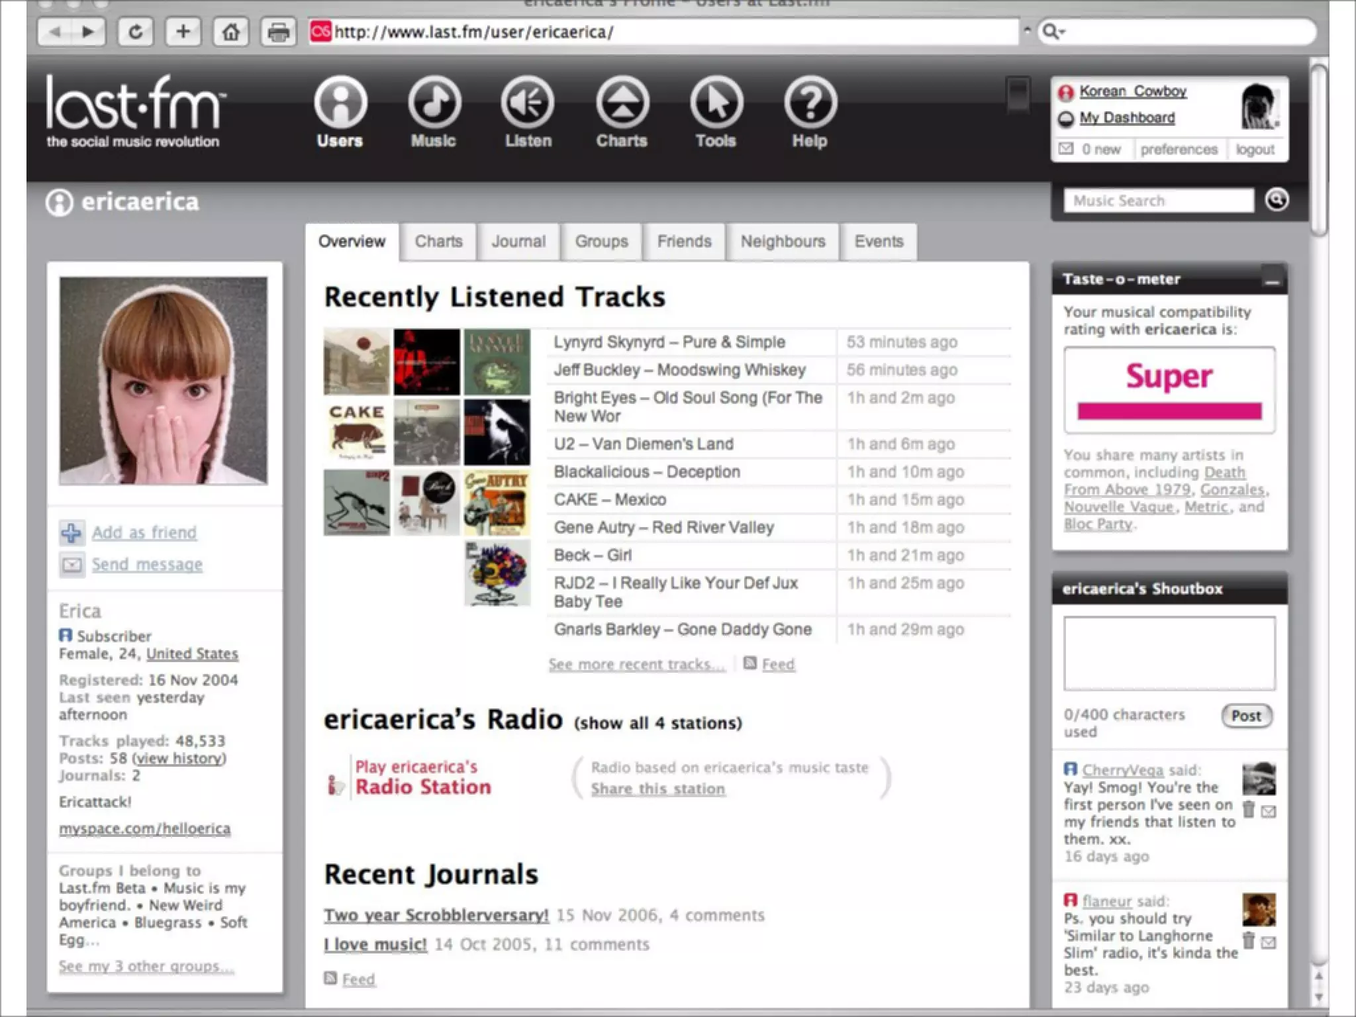This screenshot has height=1017, width=1356.
Task: Click the Send message envelope icon
Action: click(x=72, y=565)
